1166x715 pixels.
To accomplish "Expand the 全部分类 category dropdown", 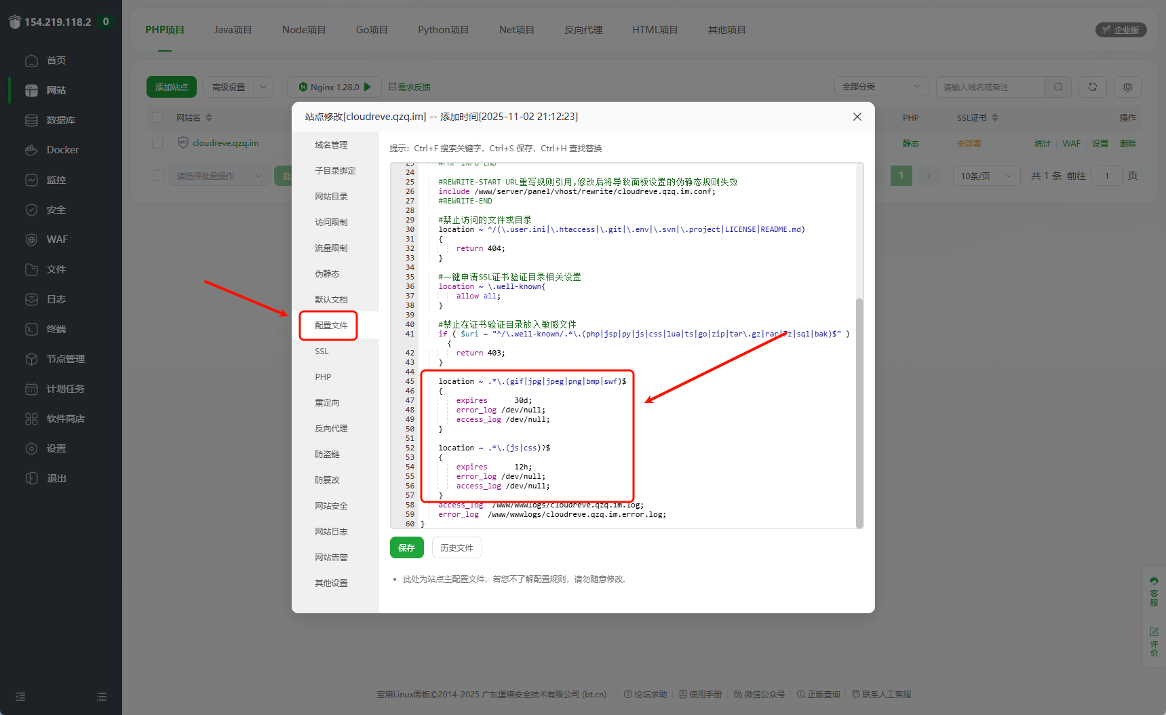I will click(880, 87).
